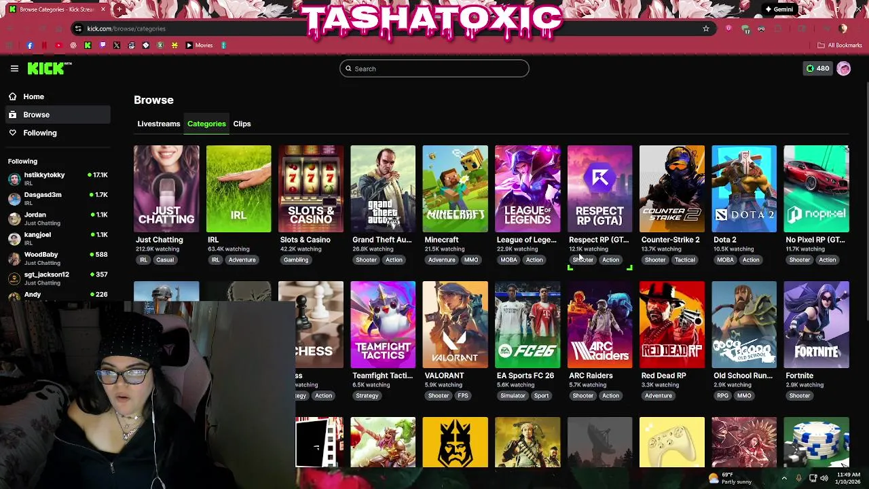Open the Slots & Casino category thumbnail
This screenshot has width=869, height=489.
(311, 189)
